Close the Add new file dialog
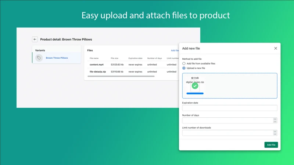Screen dimensions: 294x165 [x=276, y=48]
